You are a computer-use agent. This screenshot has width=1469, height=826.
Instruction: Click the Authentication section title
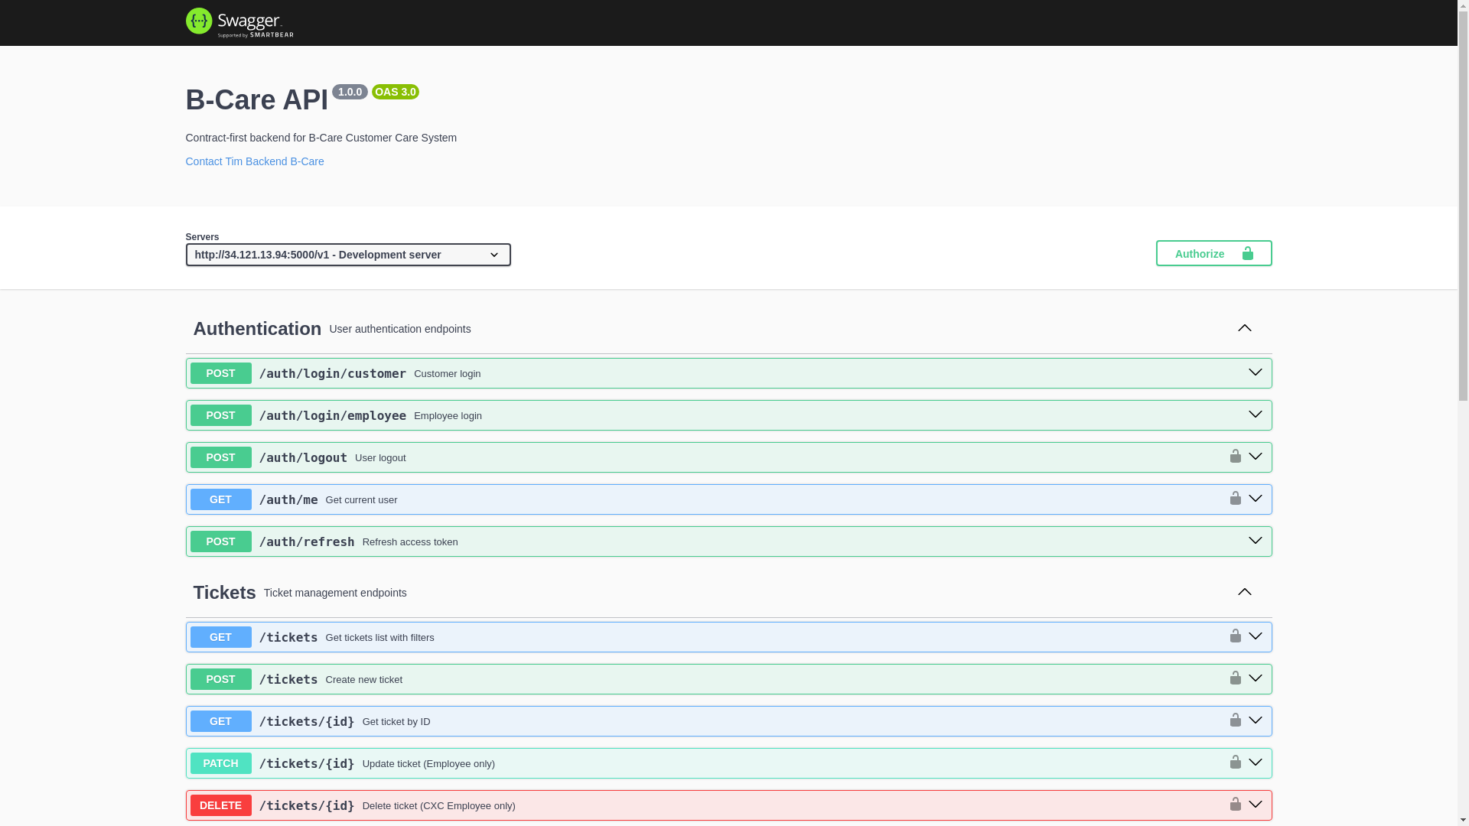point(257,329)
